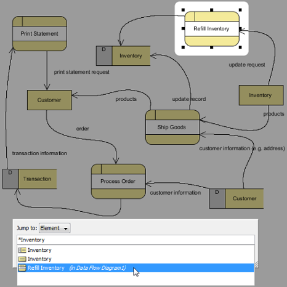287x287 pixels.
Task: Select the Ship Goods process node
Action: pos(172,127)
